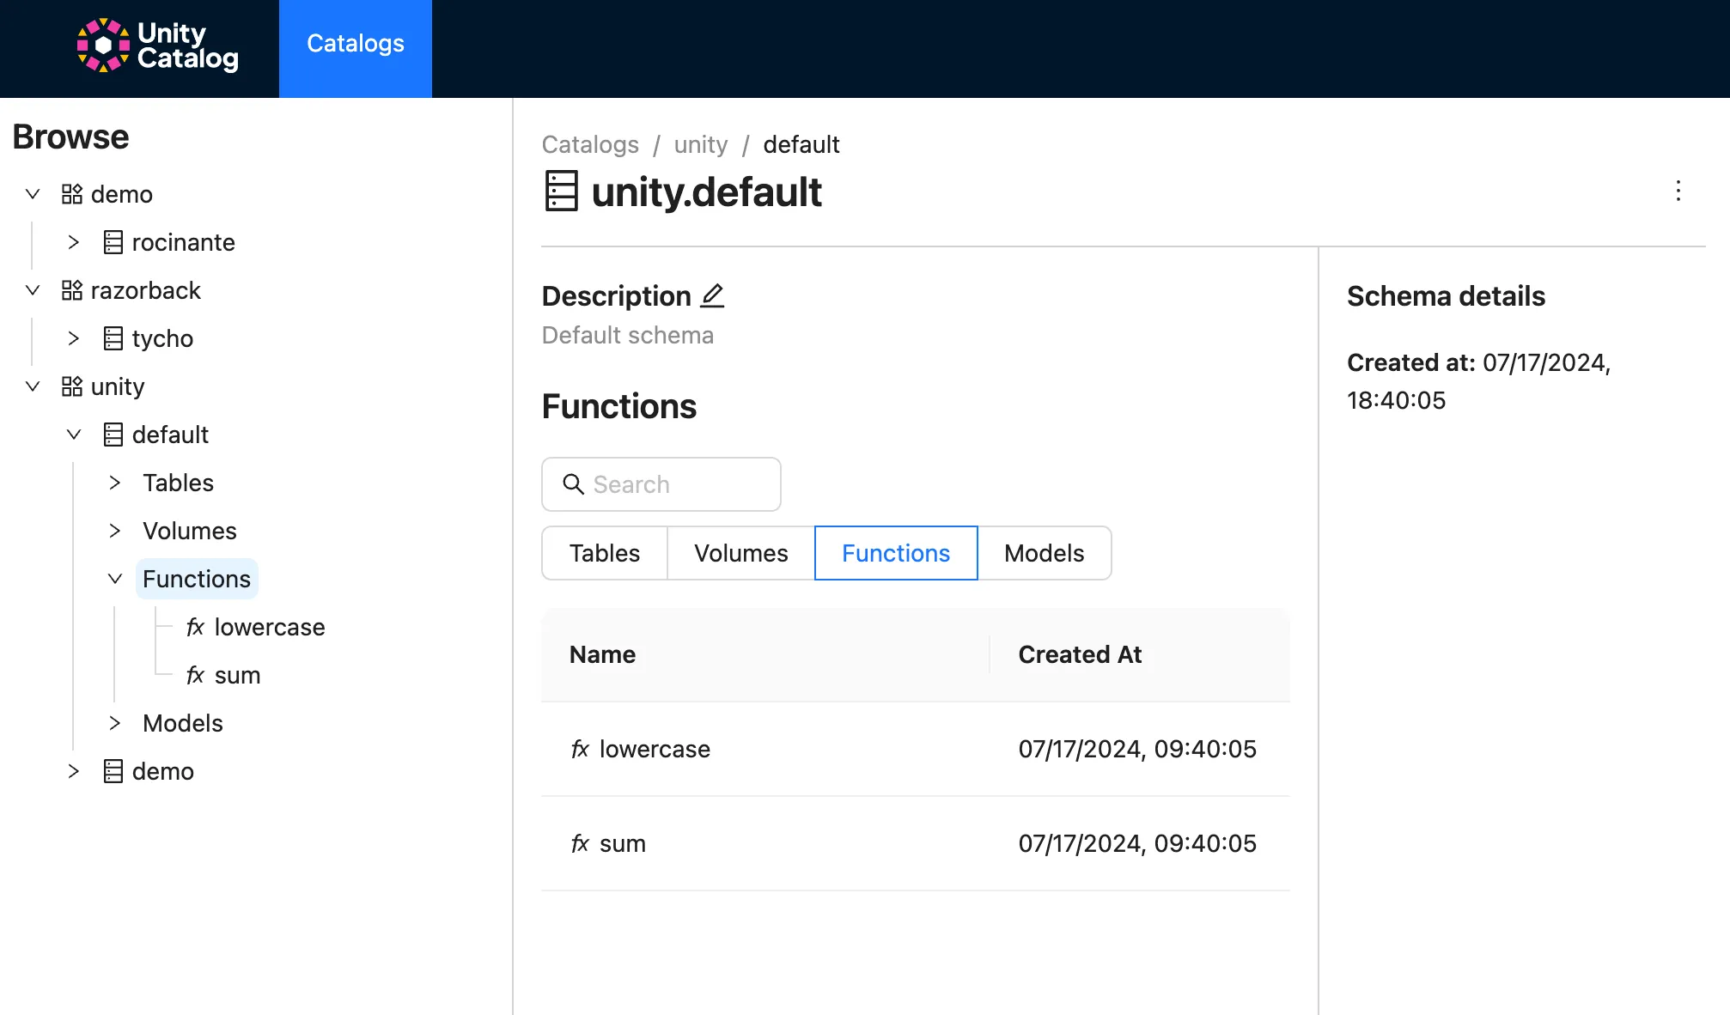The height and width of the screenshot is (1015, 1730).
Task: Select the sum function in the sidebar
Action: [x=236, y=675]
